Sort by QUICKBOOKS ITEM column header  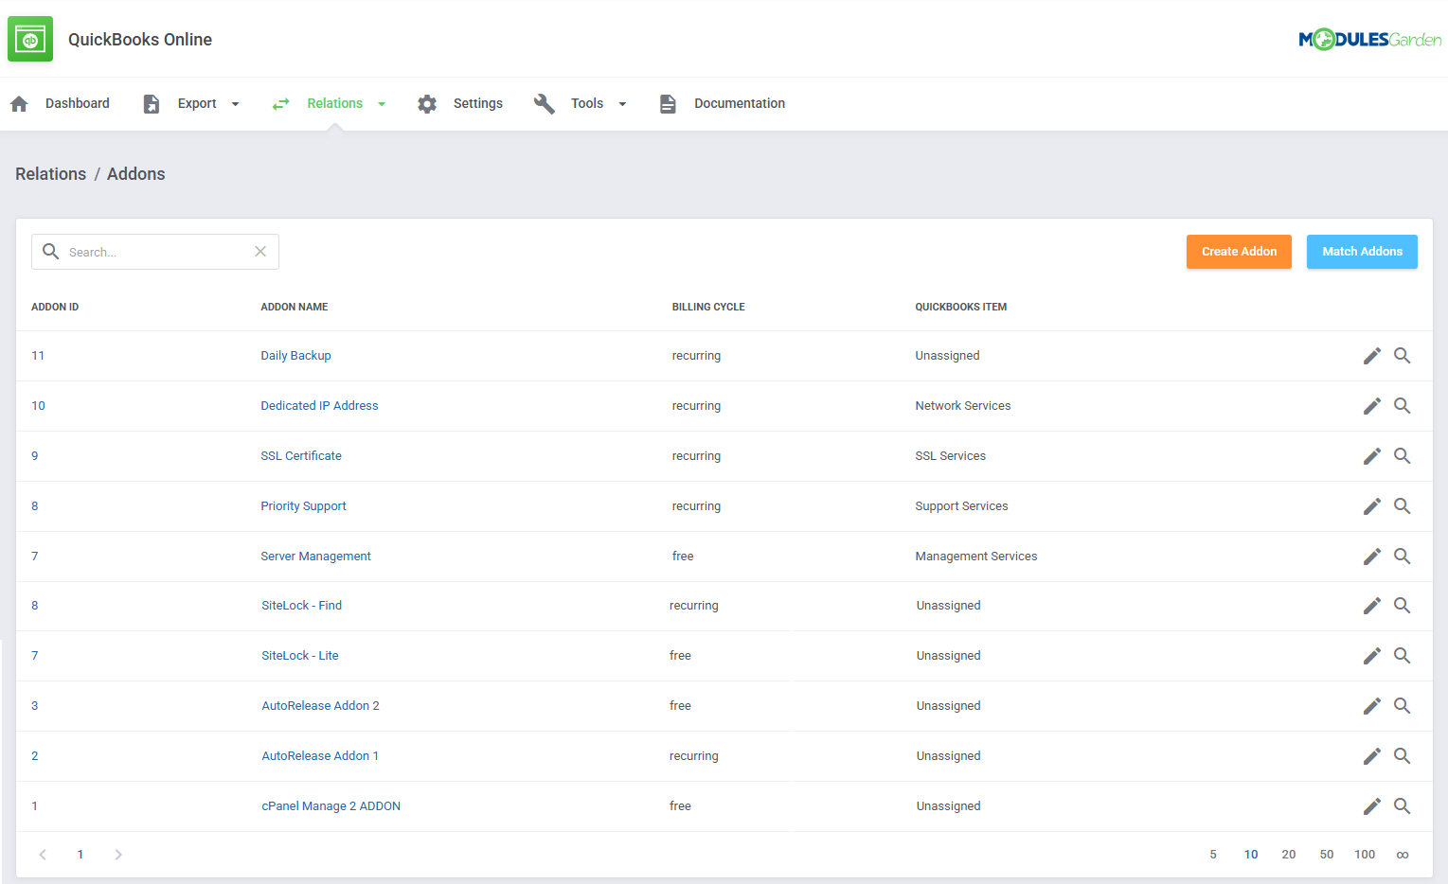(961, 307)
